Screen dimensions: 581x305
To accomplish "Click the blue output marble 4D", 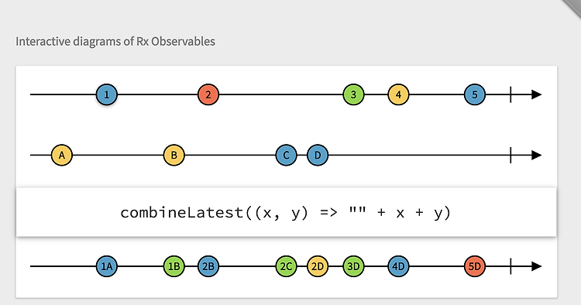I will tap(398, 266).
